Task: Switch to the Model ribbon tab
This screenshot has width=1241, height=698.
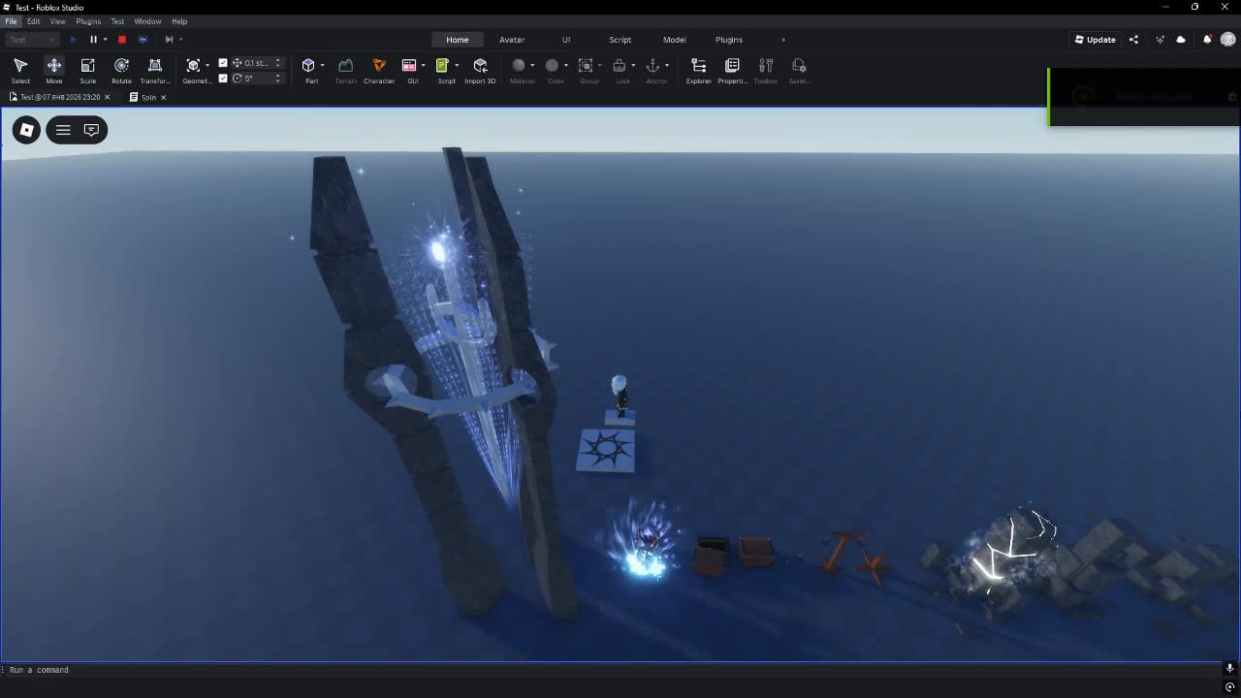Action: 675,40
